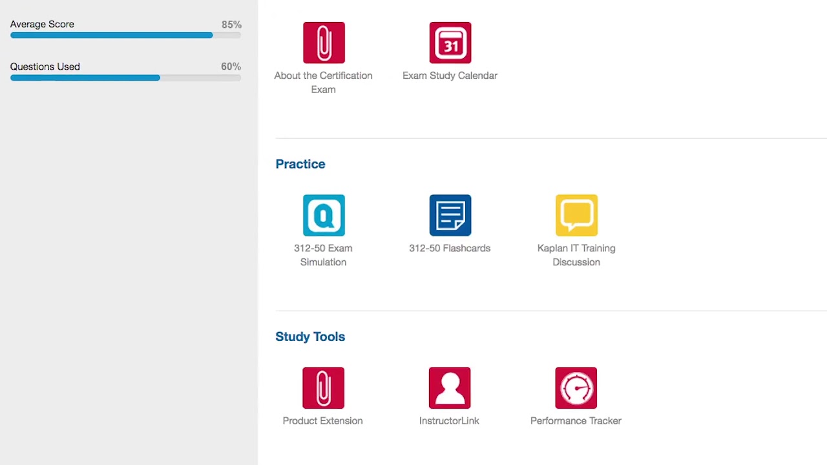Click the Questions Used progress bar
Screen dimensions: 827x465
point(125,77)
